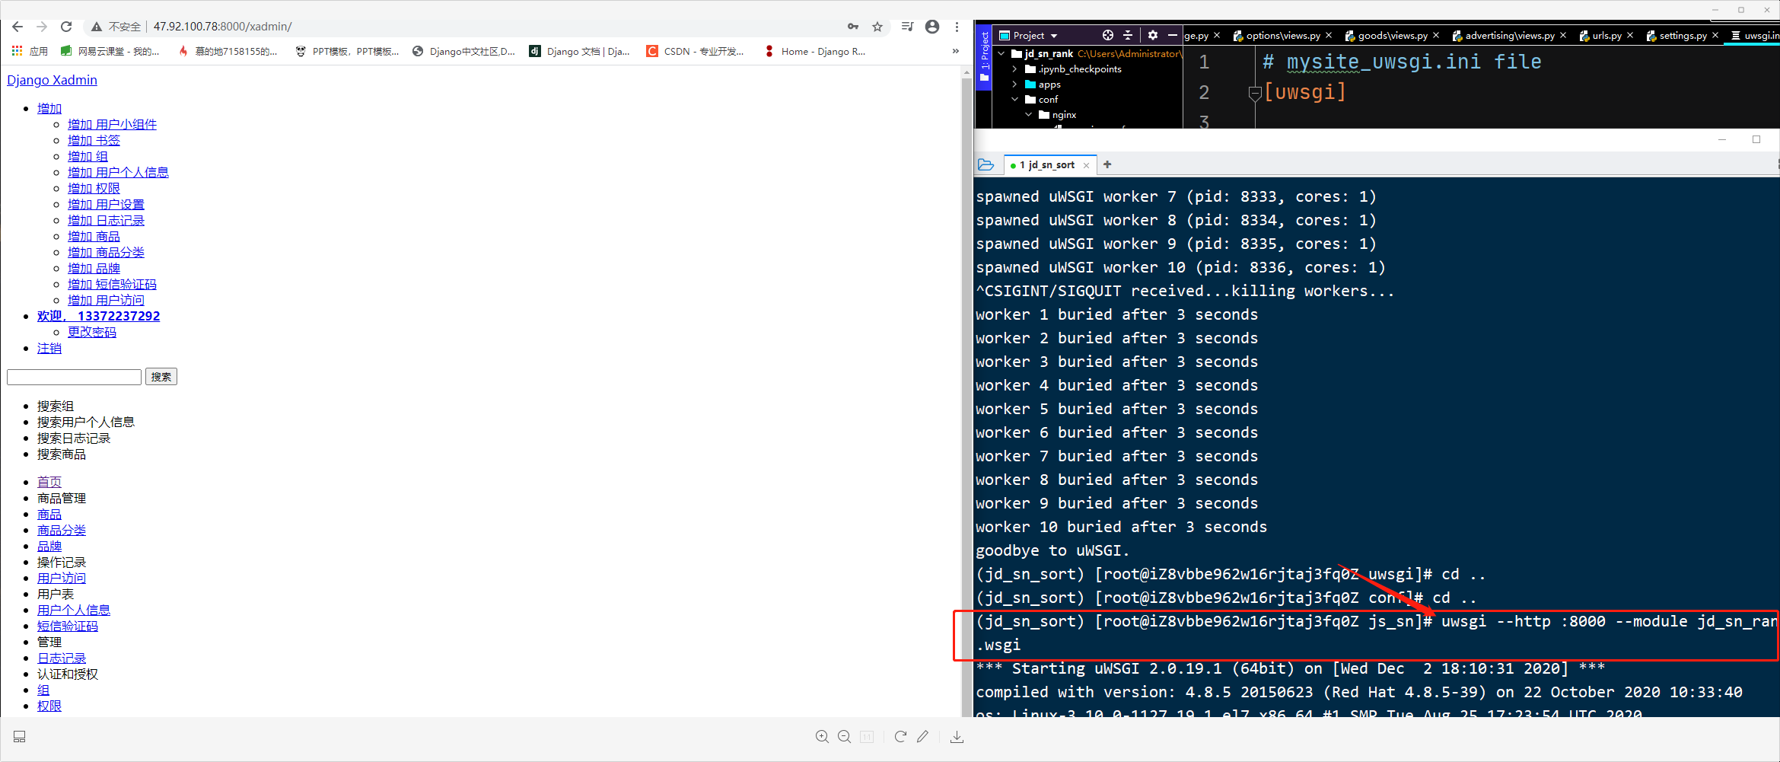
Task: Bookmark this page with the star
Action: pyautogui.click(x=877, y=27)
